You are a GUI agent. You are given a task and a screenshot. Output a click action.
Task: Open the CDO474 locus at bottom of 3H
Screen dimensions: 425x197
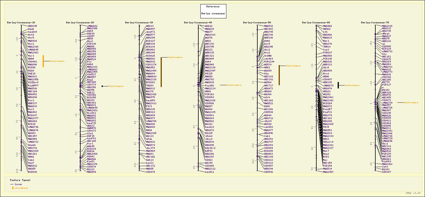150,172
